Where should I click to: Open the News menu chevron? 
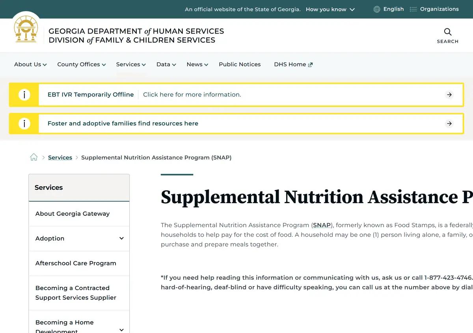(206, 65)
